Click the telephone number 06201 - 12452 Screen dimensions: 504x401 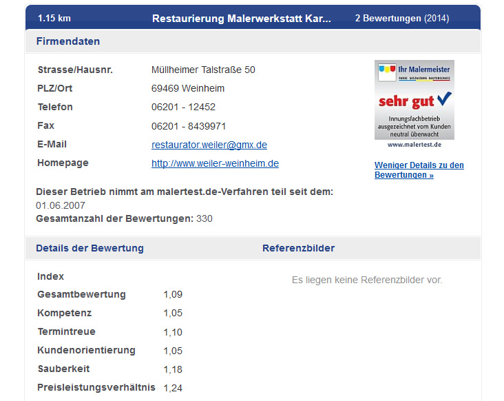(183, 107)
